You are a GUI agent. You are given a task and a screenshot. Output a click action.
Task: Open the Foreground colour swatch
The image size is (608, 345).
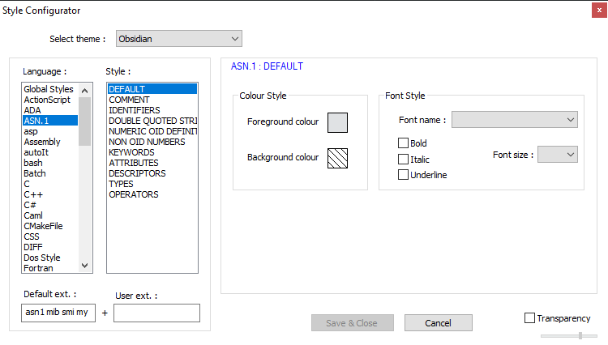(337, 122)
